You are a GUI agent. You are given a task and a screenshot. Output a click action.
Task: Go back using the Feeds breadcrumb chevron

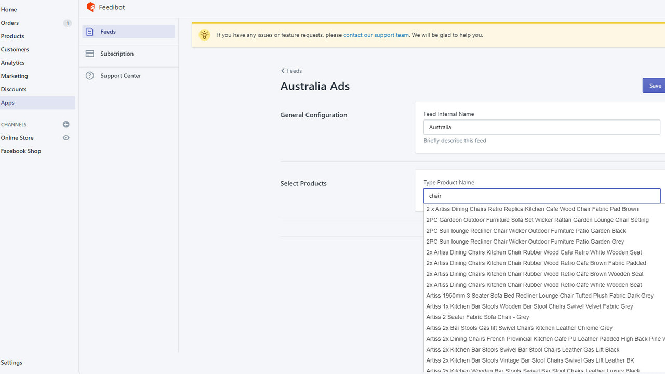click(x=283, y=70)
